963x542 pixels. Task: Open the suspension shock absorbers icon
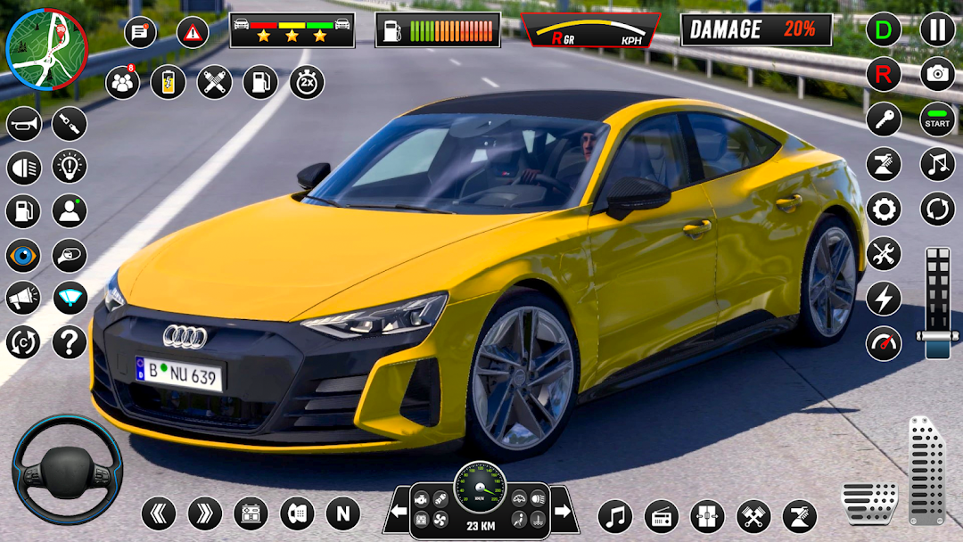[214, 82]
